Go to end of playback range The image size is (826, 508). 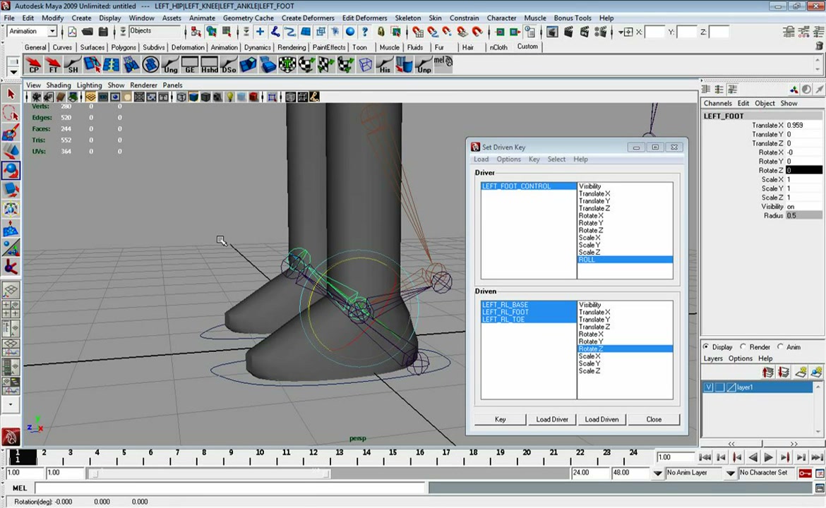point(817,457)
